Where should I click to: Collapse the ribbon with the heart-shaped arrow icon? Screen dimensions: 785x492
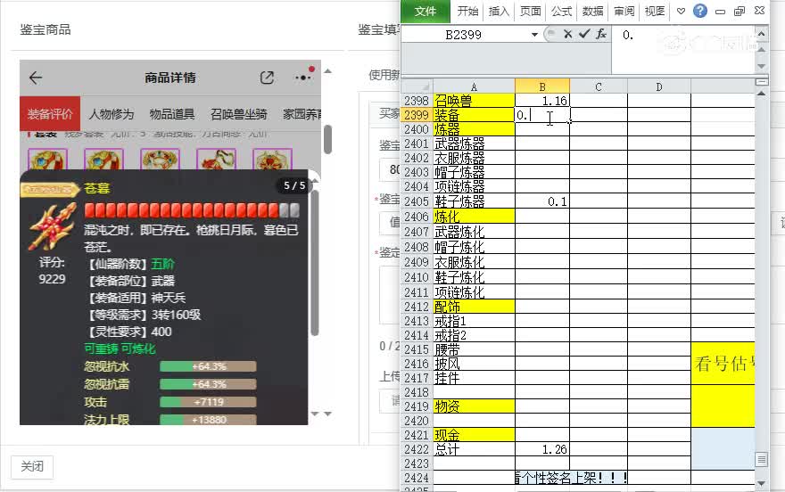click(681, 11)
